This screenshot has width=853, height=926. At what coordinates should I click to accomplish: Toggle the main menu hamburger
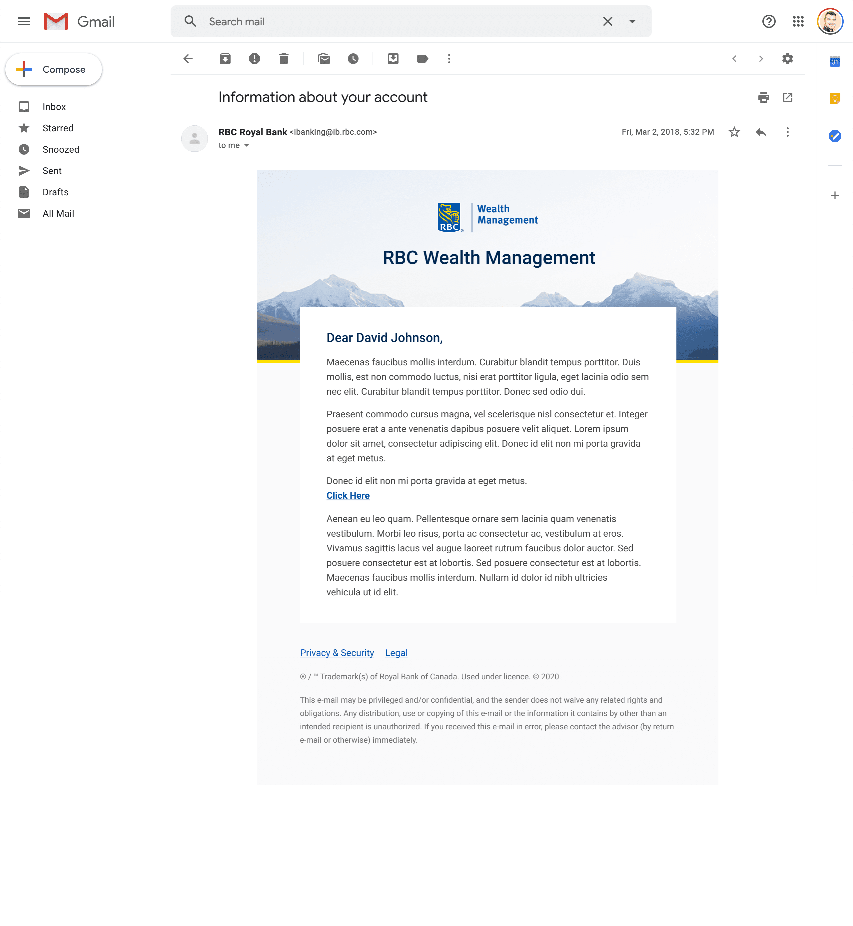[24, 21]
